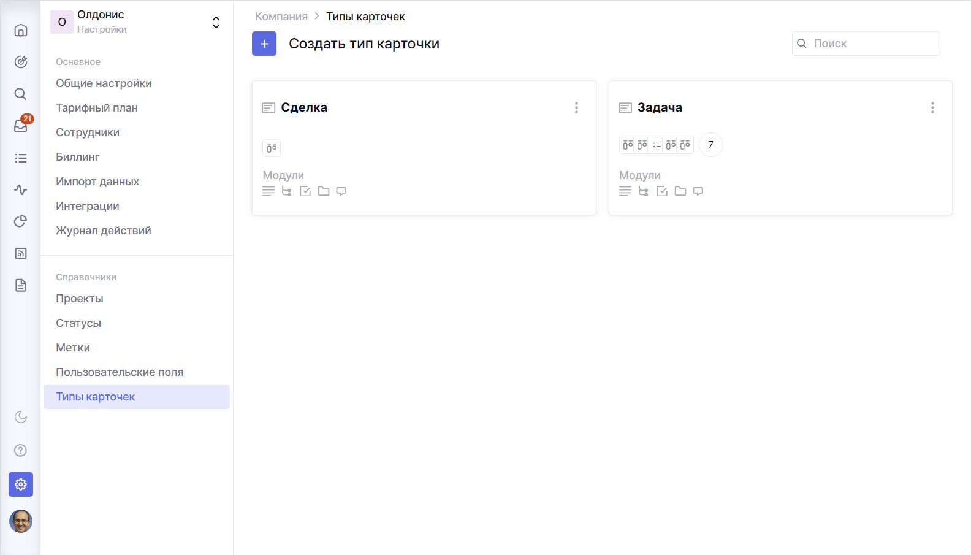Expand the Олдонис workspace switcher
Viewport: 971px width, 555px height.
(216, 22)
